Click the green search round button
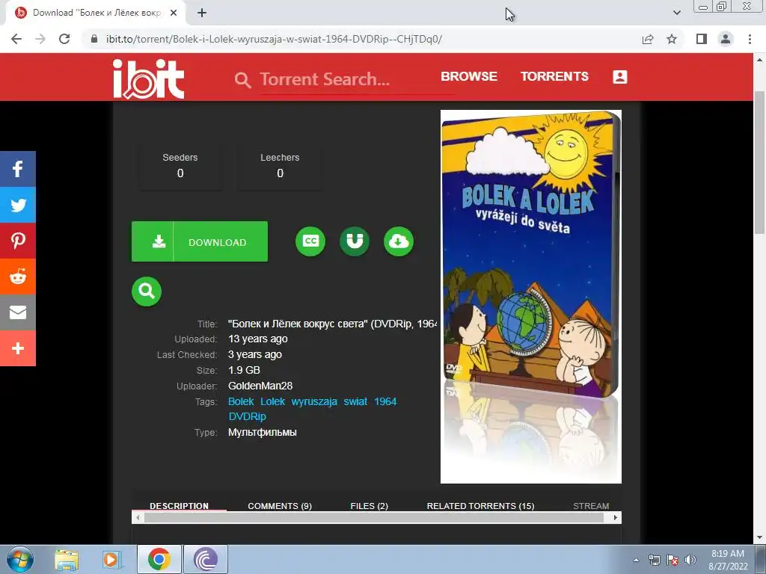This screenshot has height=574, width=766. point(147,291)
